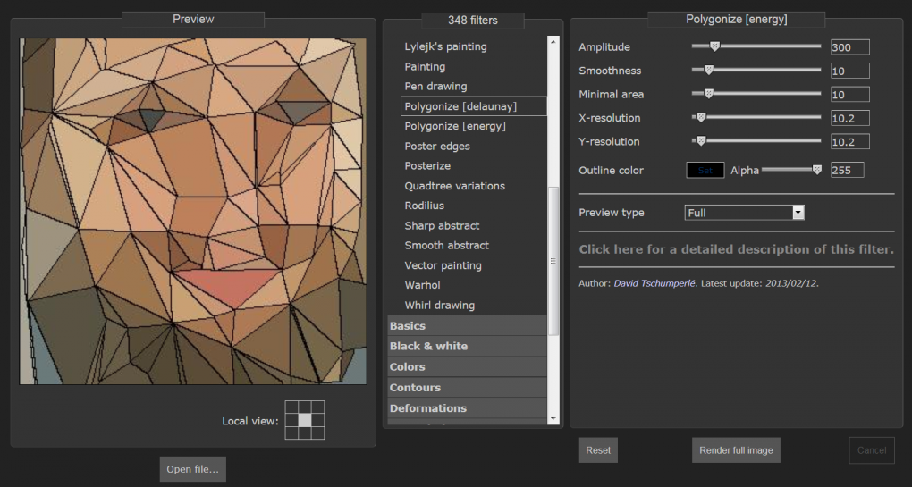Click the Smoothness slider handle
Image resolution: width=912 pixels, height=487 pixels.
pos(708,70)
